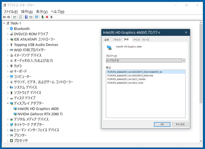Click the NVIDIA GeForce RTX 2080 Ti icon

coord(15,114)
